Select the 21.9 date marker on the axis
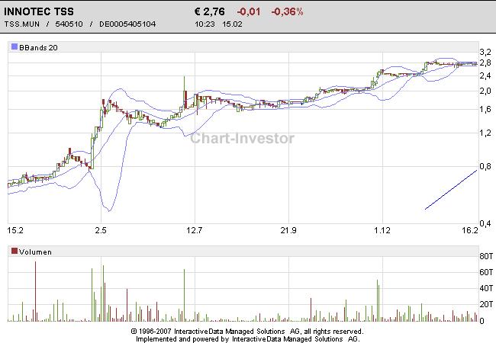 coord(288,229)
